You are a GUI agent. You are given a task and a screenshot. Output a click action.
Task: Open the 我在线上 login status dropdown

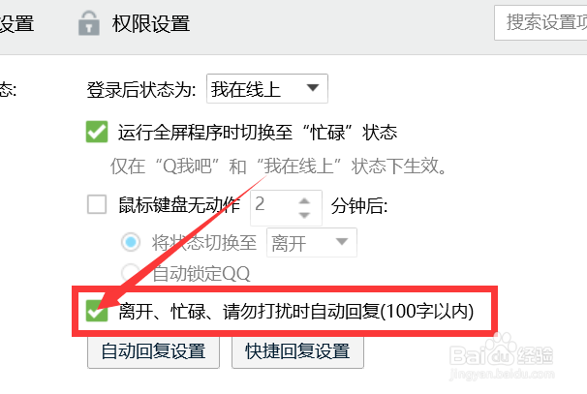click(x=267, y=89)
